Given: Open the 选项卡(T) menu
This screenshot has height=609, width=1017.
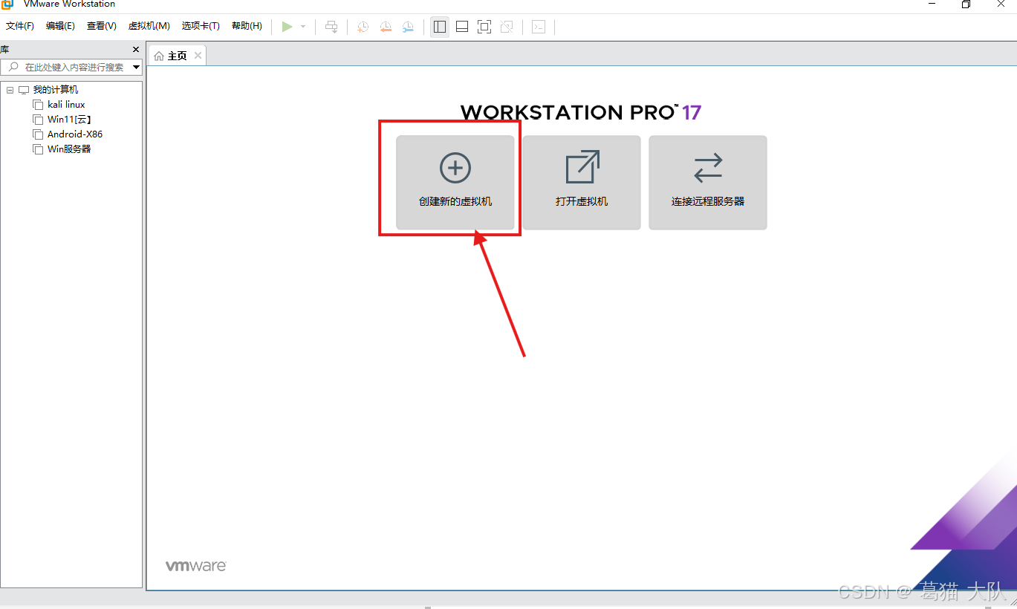Looking at the screenshot, I should click(201, 26).
